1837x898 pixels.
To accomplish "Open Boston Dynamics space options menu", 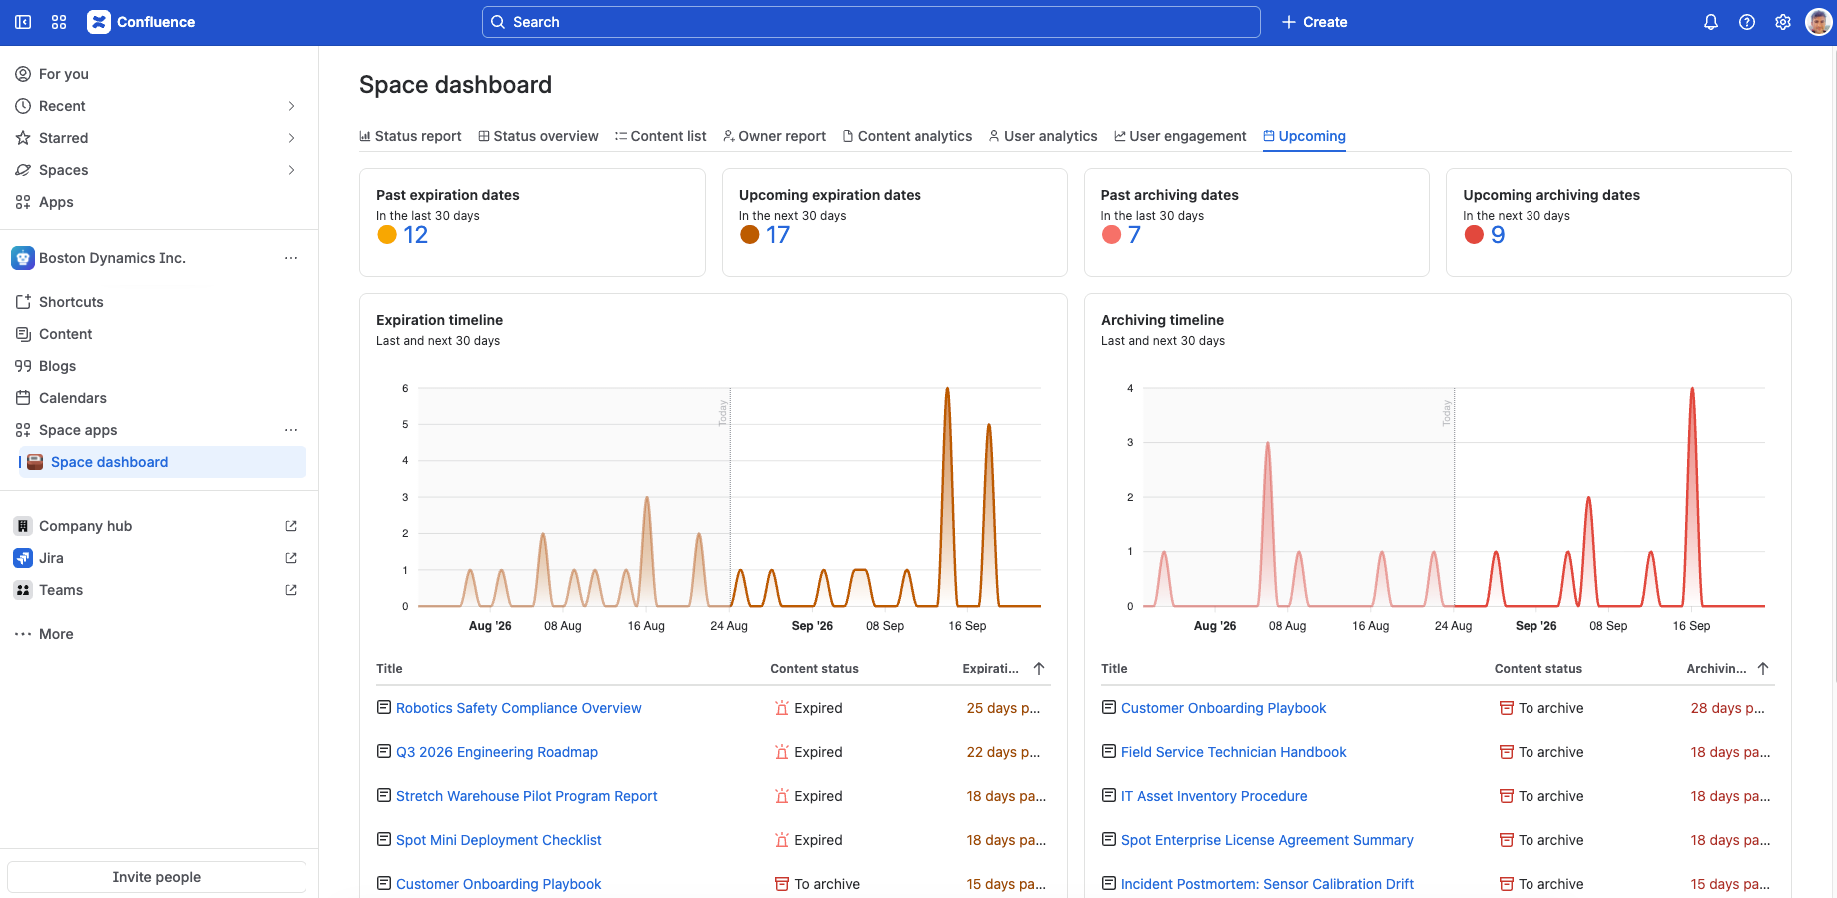I will tap(291, 258).
